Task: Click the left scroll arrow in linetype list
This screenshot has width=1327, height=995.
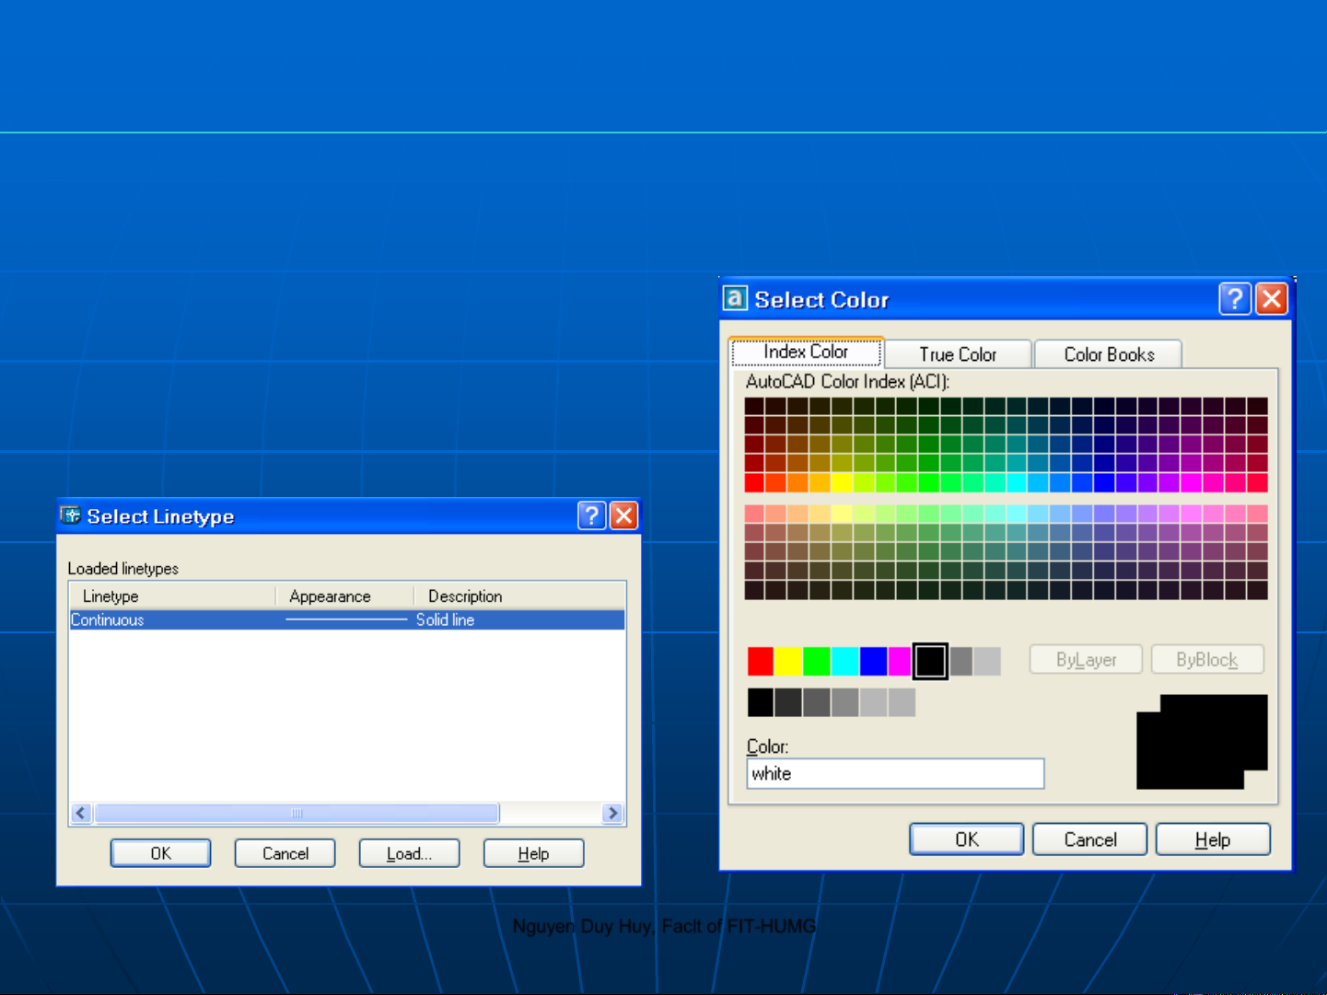Action: pyautogui.click(x=81, y=813)
